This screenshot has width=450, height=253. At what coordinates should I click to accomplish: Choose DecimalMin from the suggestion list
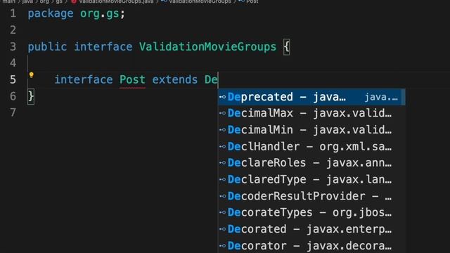(311, 130)
